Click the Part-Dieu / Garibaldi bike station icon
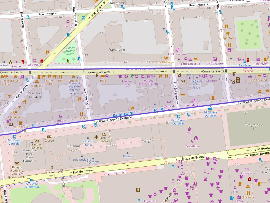This screenshot has width=270, height=203. click(14, 136)
